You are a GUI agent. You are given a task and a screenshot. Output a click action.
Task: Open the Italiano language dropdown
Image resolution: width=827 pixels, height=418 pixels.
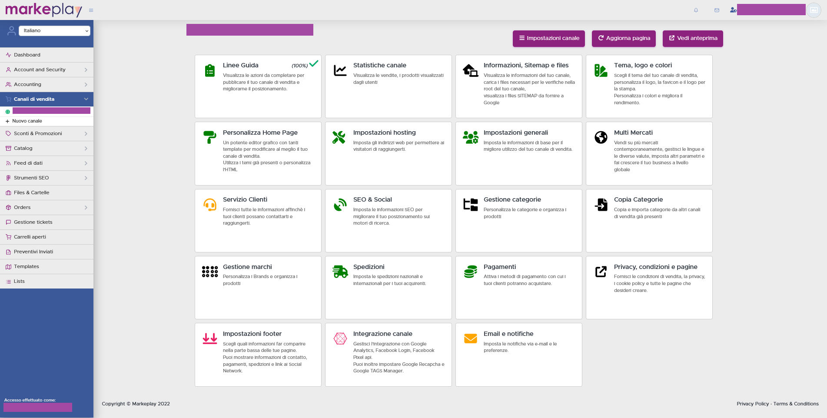point(54,30)
